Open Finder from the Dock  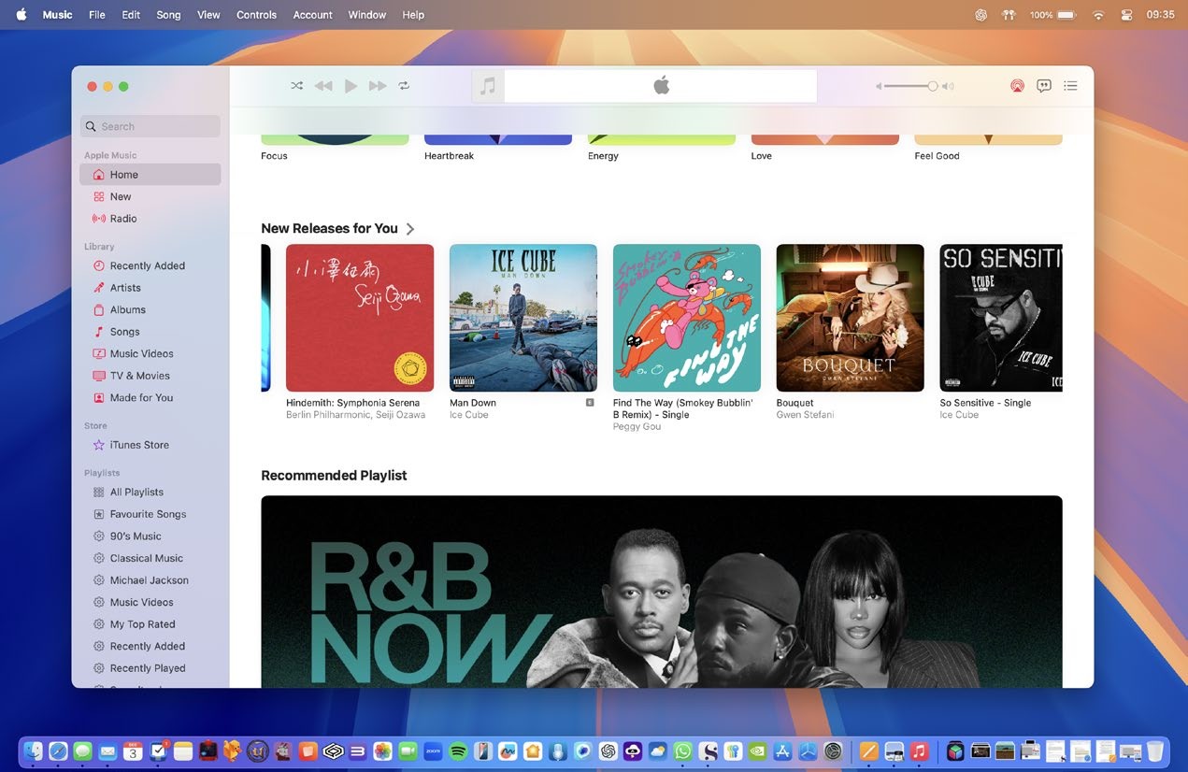pos(34,751)
